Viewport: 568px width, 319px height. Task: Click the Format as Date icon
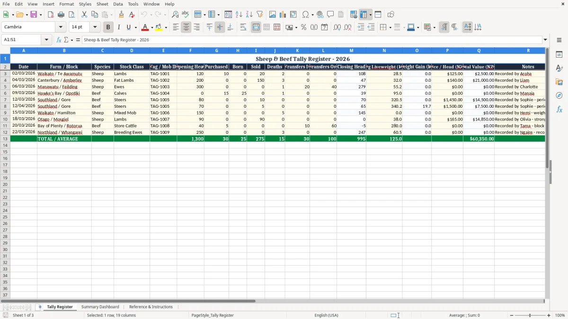pyautogui.click(x=324, y=27)
